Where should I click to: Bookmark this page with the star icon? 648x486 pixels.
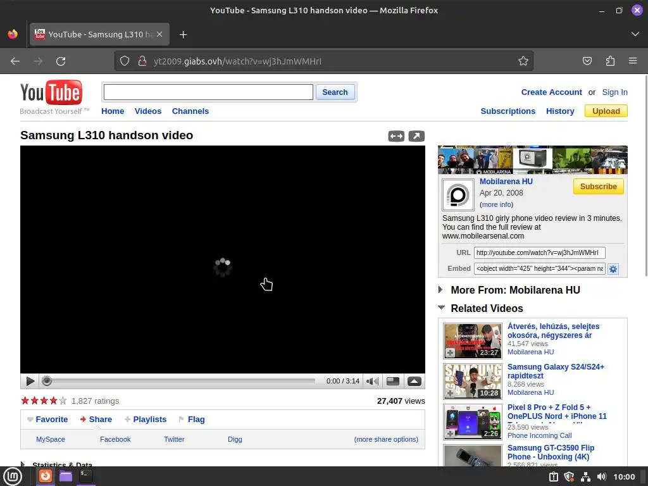(x=523, y=61)
